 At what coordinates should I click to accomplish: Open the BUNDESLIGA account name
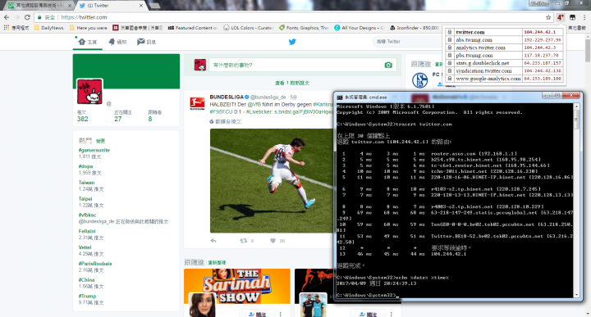227,97
